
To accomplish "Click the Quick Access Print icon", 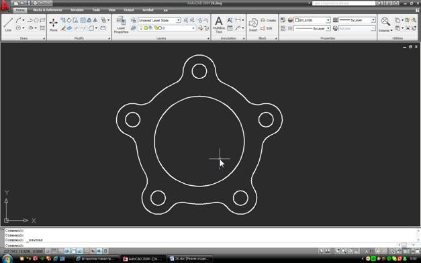I will point(35,3).
